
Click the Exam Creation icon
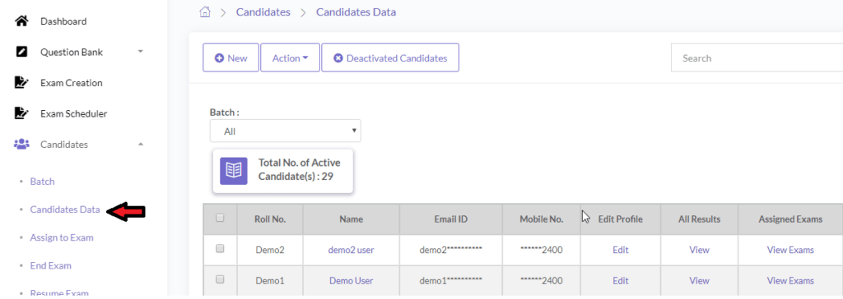(21, 83)
